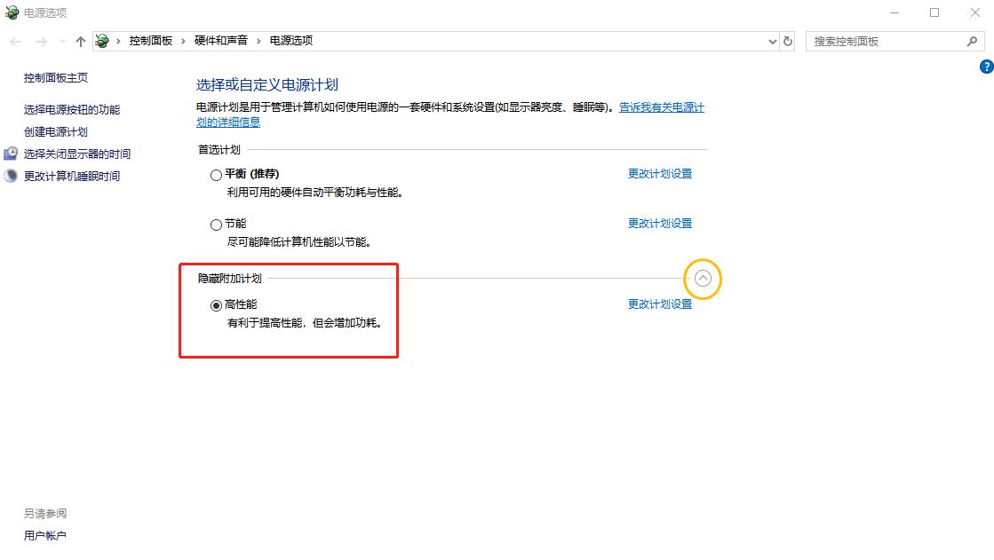Click the back navigation arrow
This screenshot has width=994, height=560.
pyautogui.click(x=14, y=40)
